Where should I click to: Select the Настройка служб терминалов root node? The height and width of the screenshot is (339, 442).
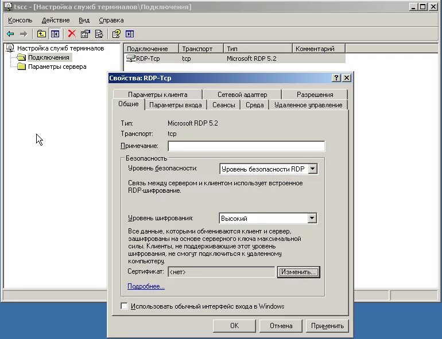pyautogui.click(x=61, y=48)
